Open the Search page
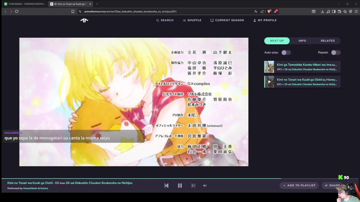360x202 pixels. coord(165,20)
